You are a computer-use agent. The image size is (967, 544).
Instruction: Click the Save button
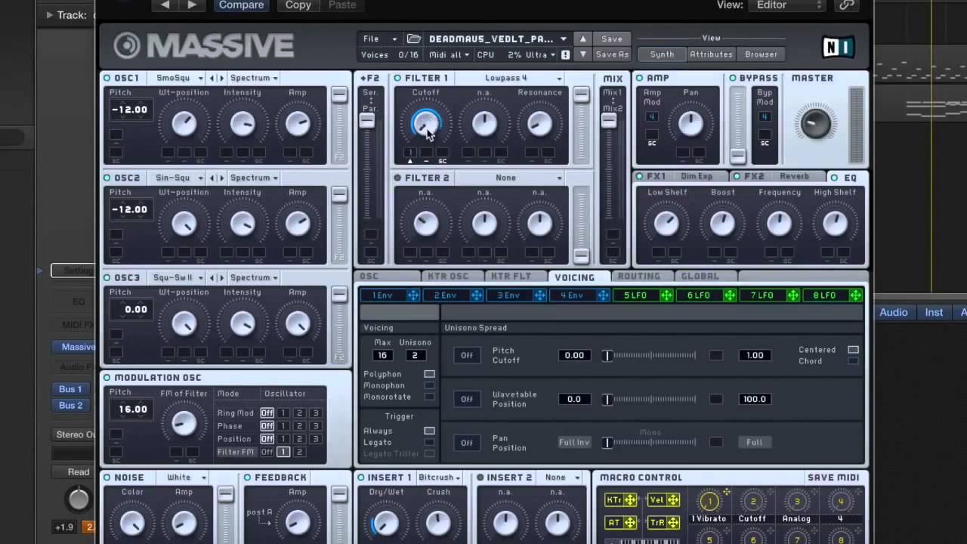(x=612, y=39)
